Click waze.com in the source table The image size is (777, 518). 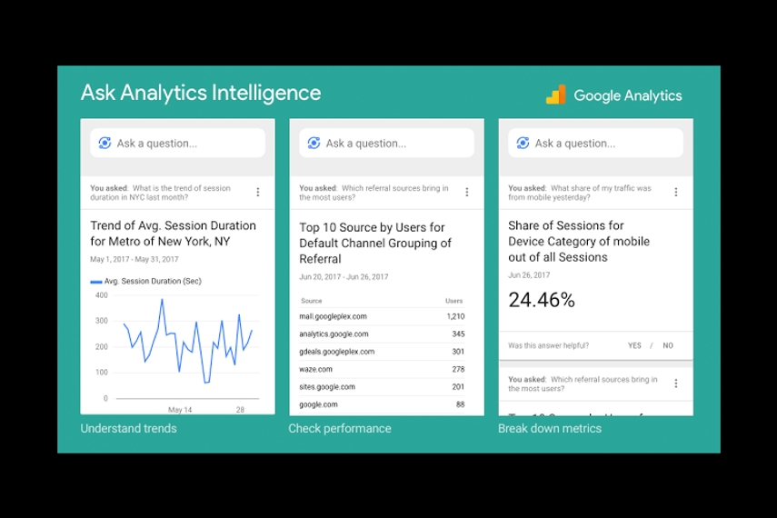pyautogui.click(x=315, y=369)
